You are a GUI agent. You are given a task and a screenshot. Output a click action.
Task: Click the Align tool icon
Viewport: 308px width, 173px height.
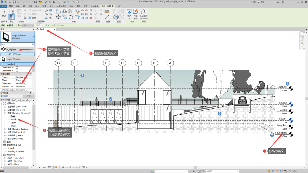(58, 11)
